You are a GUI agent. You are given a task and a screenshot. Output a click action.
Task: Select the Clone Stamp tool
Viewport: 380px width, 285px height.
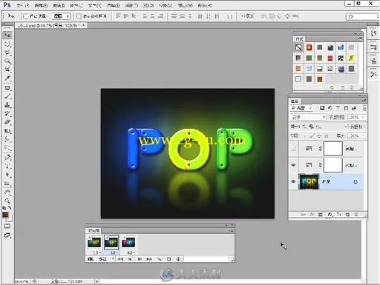pyautogui.click(x=7, y=105)
